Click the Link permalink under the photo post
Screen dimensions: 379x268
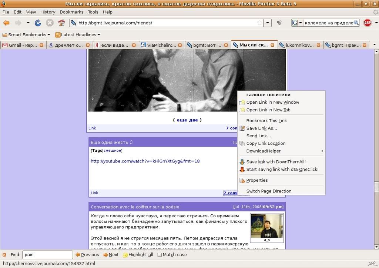[x=92, y=128]
